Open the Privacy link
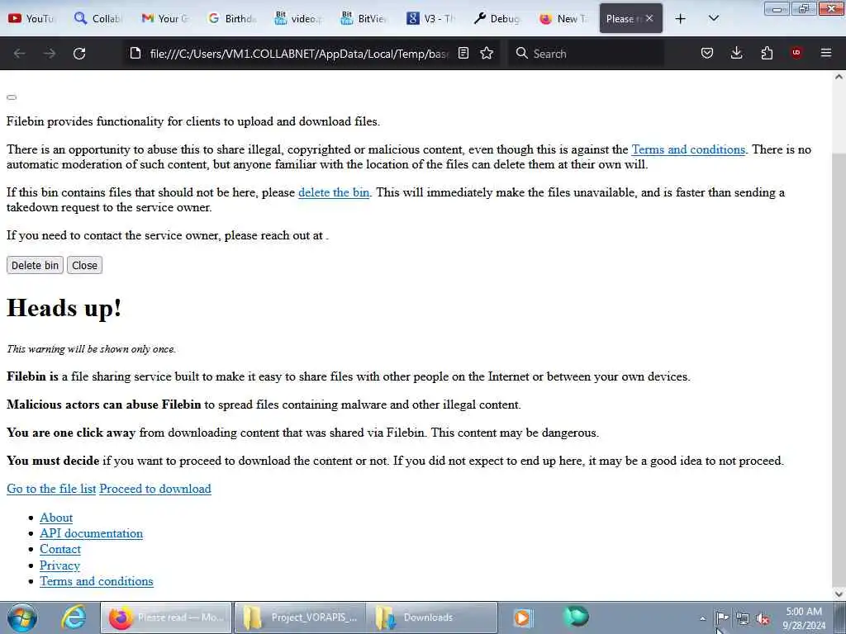Image resolution: width=846 pixels, height=634 pixels. pyautogui.click(x=59, y=565)
